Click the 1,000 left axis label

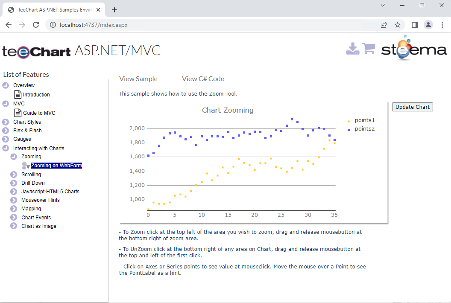pos(137,199)
